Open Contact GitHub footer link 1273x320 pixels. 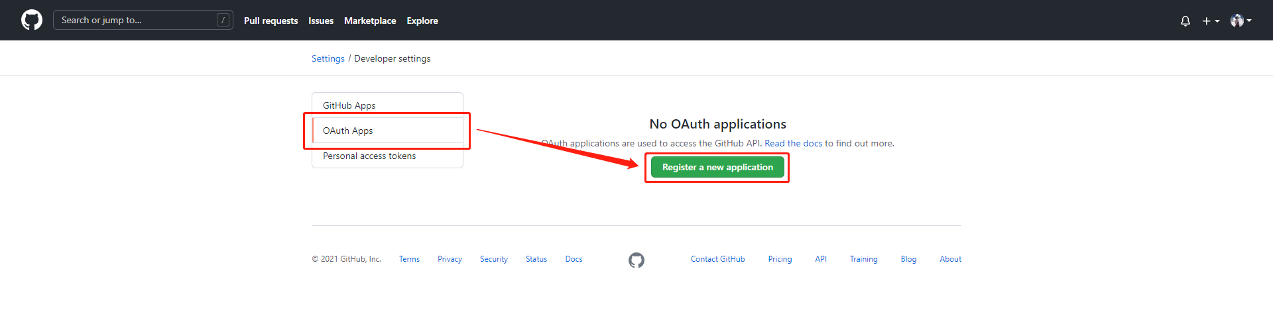(x=717, y=259)
